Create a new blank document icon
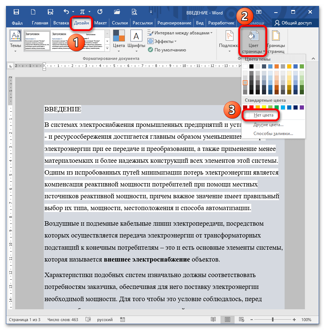This screenshot has width=325, height=330. 33,12
